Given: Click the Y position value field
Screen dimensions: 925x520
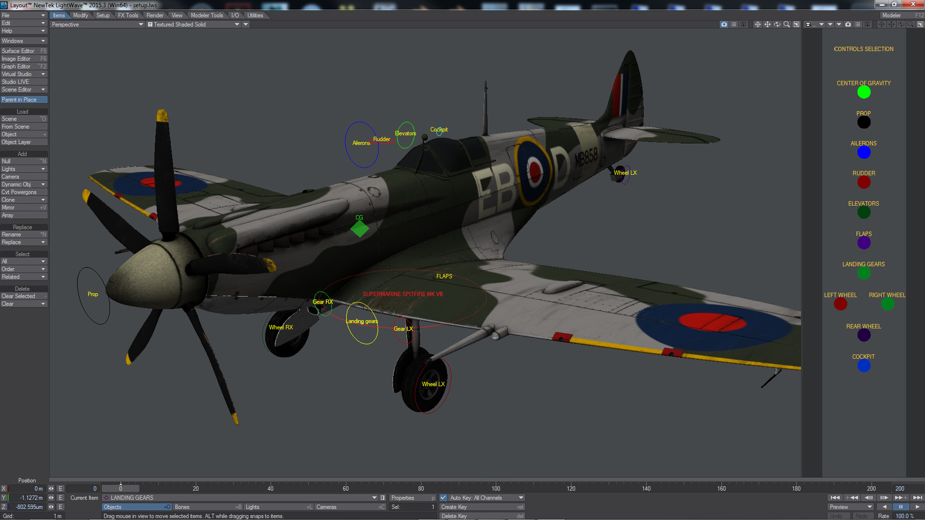Looking at the screenshot, I should 26,497.
